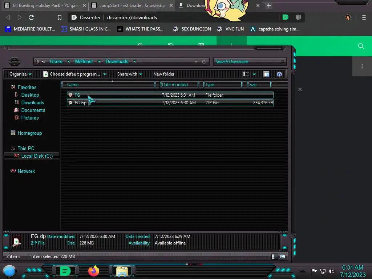Open Downloads in Favorites sidebar
The width and height of the screenshot is (372, 279).
click(32, 102)
